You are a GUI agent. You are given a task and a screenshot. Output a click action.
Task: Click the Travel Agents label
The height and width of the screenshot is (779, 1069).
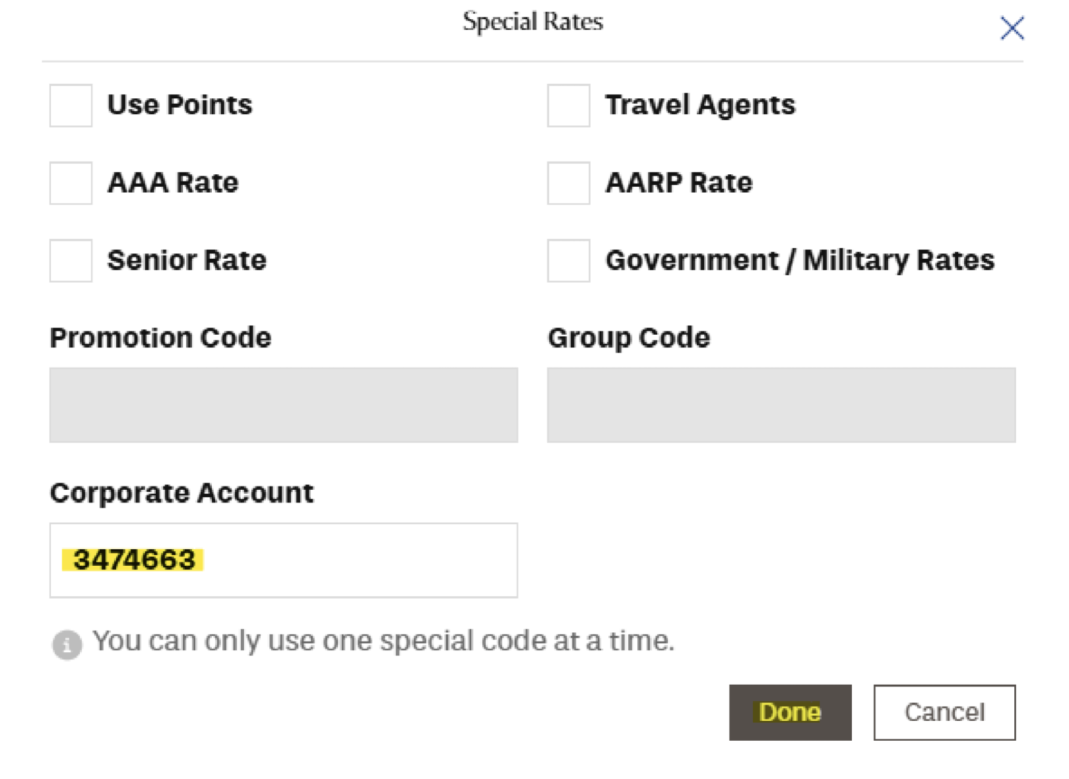click(700, 105)
